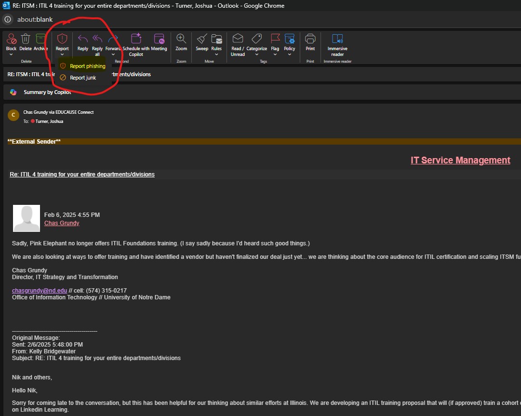Image resolution: width=521 pixels, height=416 pixels.
Task: Choose Report phishing from the menu
Action: point(83,66)
